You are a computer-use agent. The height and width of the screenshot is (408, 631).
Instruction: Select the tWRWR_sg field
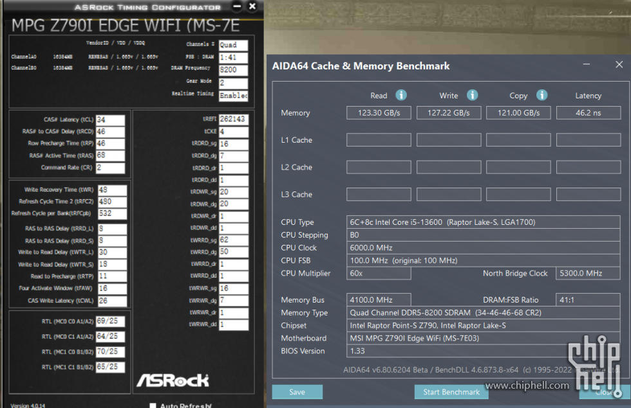pyautogui.click(x=233, y=288)
